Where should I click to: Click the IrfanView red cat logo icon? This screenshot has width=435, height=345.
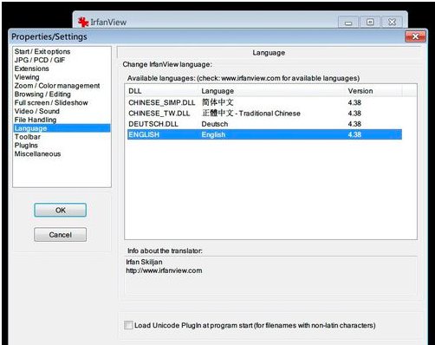coord(83,22)
